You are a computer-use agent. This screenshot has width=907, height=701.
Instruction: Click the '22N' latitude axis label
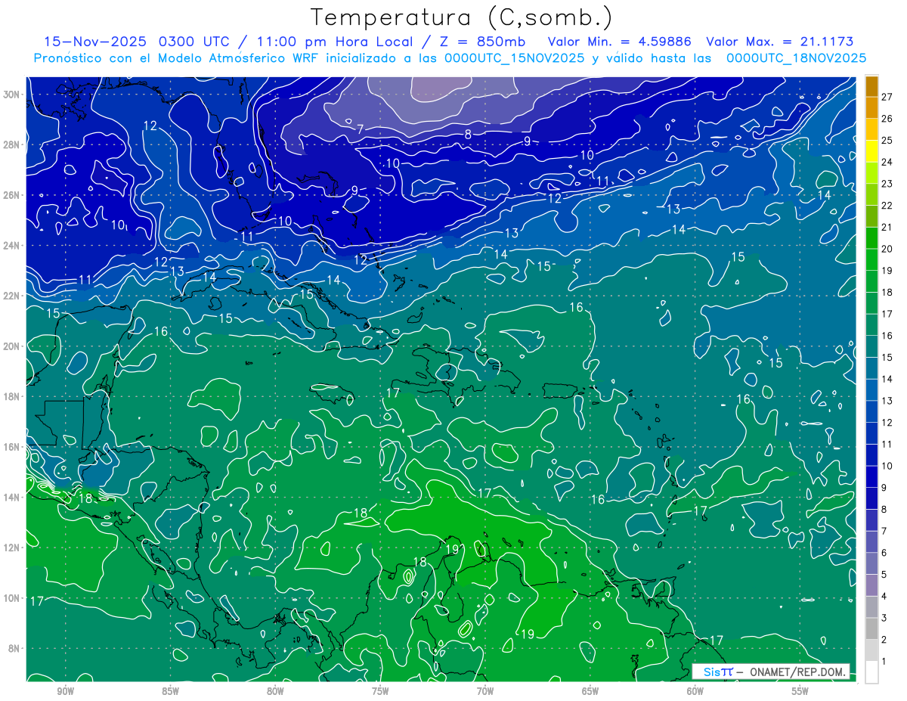(x=13, y=296)
